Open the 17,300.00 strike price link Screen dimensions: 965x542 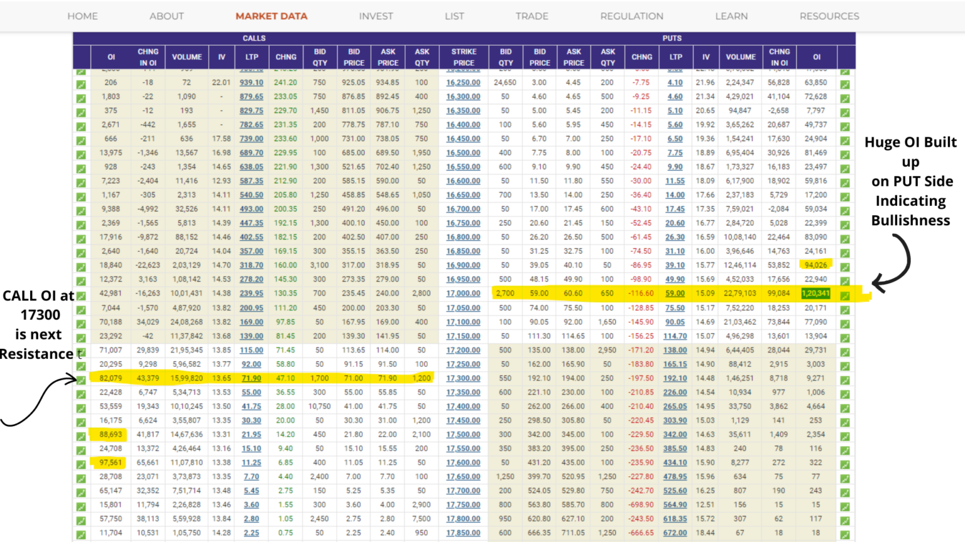click(463, 378)
